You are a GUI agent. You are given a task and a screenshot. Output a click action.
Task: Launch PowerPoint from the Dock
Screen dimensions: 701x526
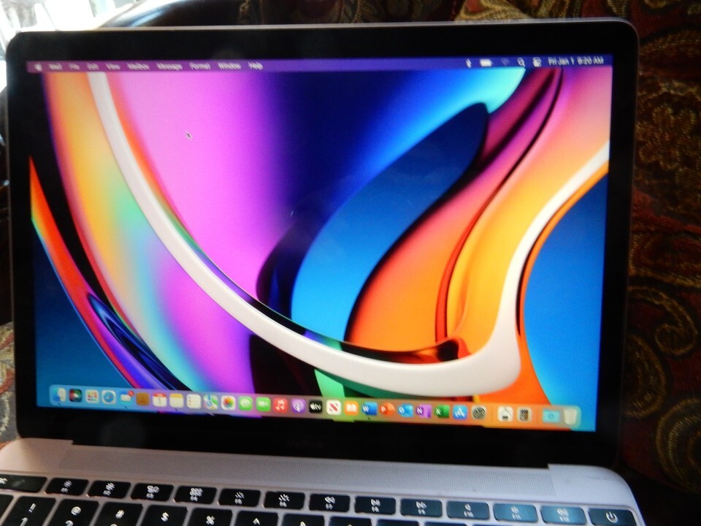[x=387, y=409]
